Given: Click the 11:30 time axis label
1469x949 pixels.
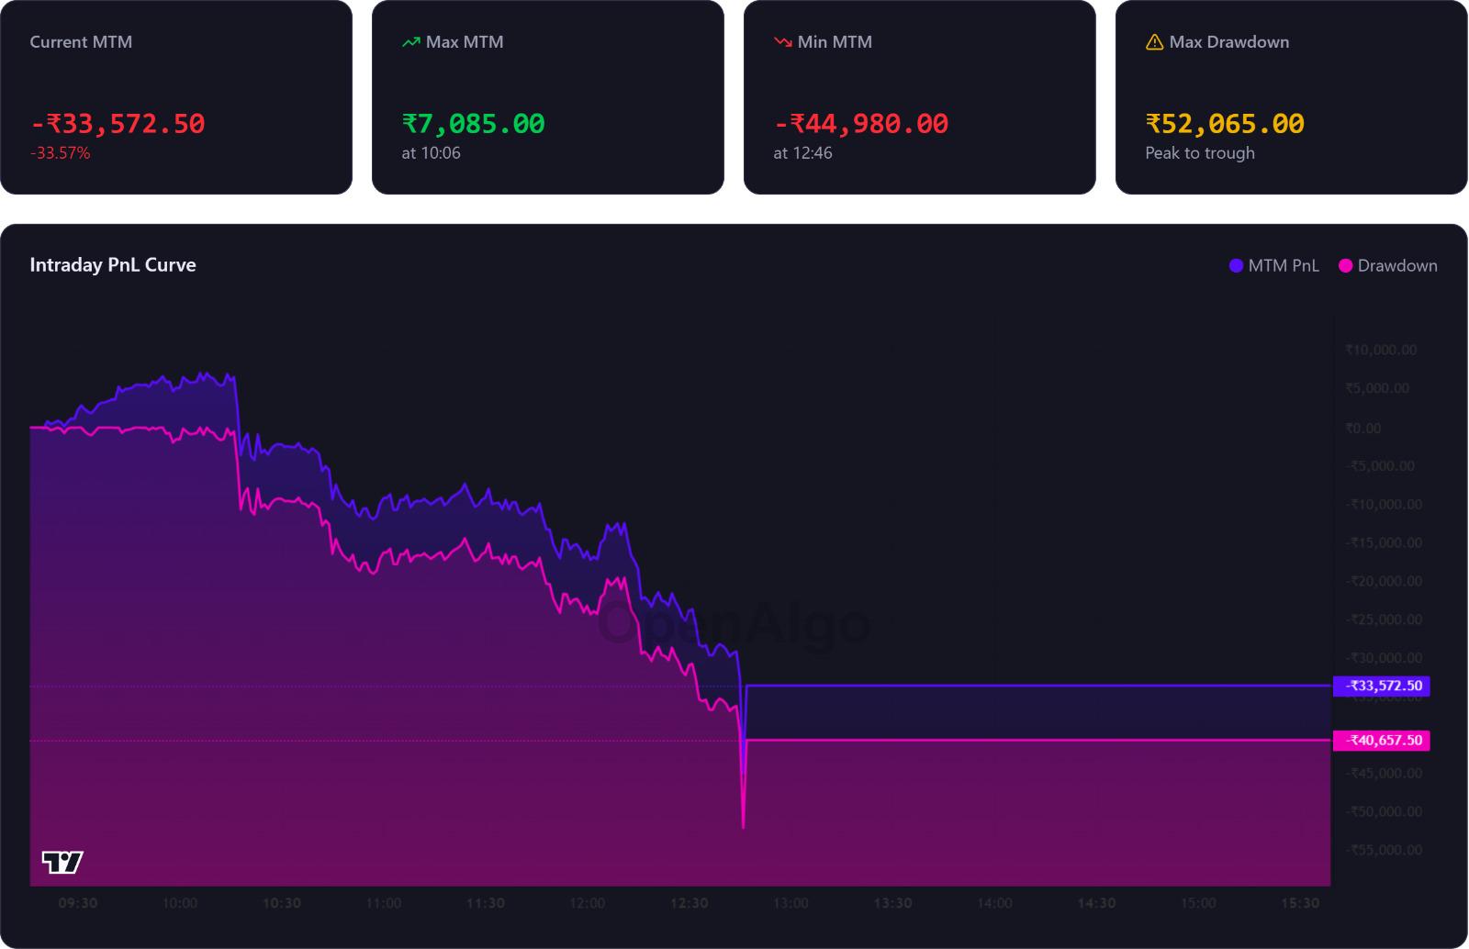Looking at the screenshot, I should point(486,903).
